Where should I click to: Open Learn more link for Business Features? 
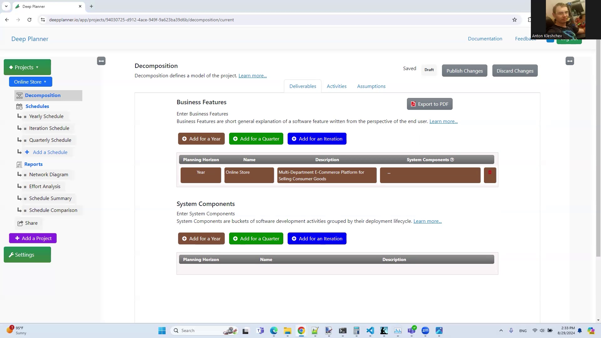tap(444, 121)
